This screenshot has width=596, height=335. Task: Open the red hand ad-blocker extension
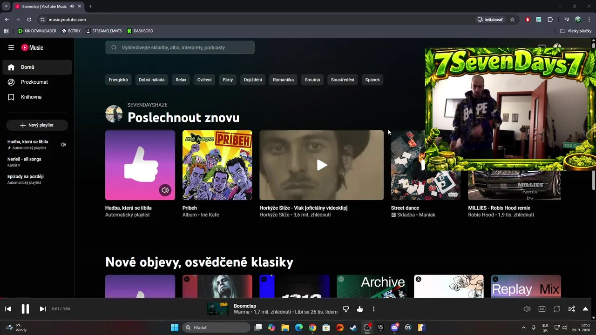(x=528, y=20)
